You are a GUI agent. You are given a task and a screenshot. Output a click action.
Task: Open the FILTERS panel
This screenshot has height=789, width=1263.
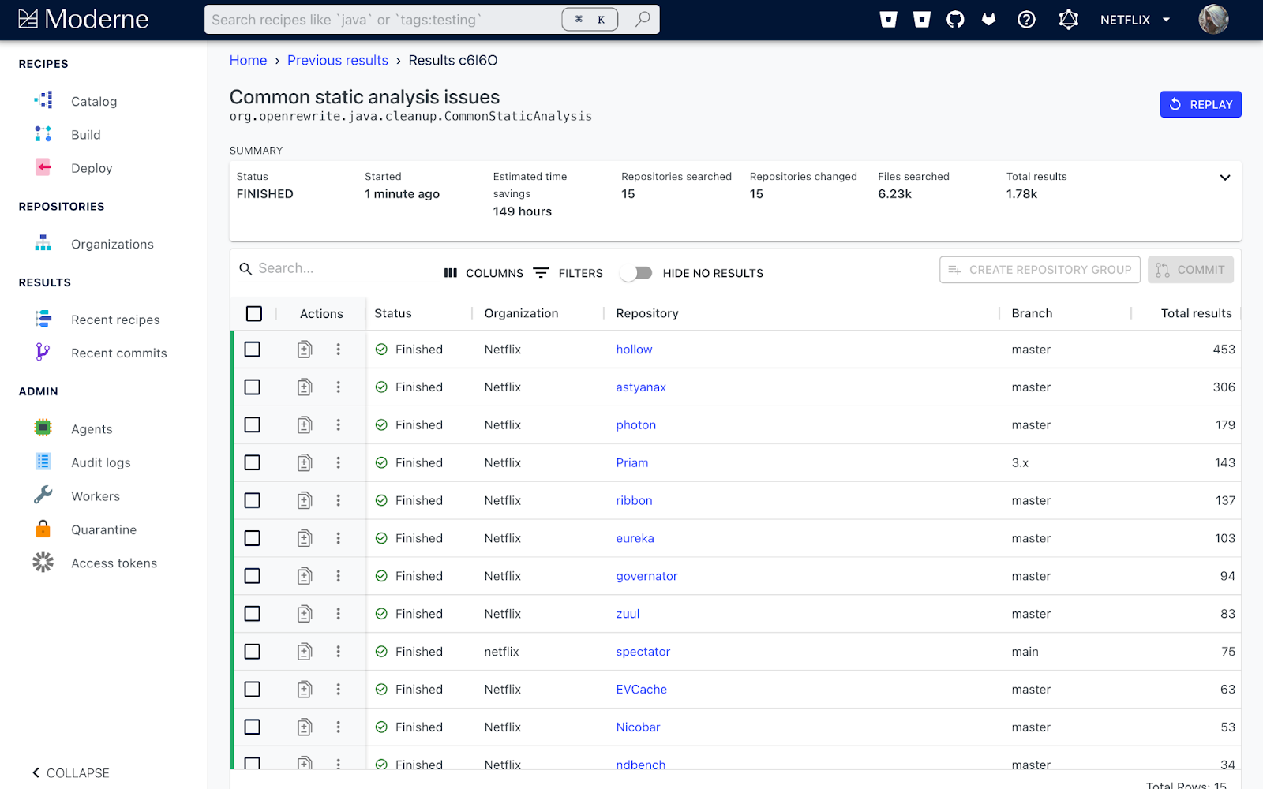[x=568, y=273]
